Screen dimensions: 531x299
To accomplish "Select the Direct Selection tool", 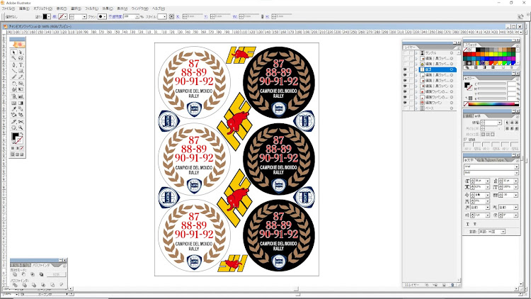I will click(x=21, y=52).
